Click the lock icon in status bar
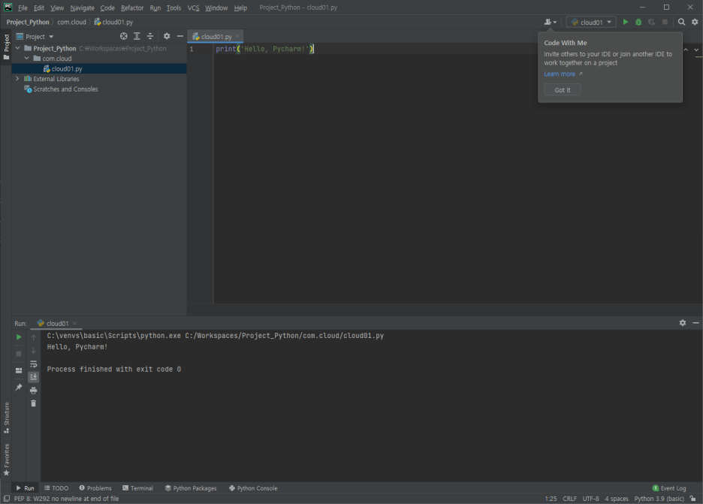 [x=692, y=499]
